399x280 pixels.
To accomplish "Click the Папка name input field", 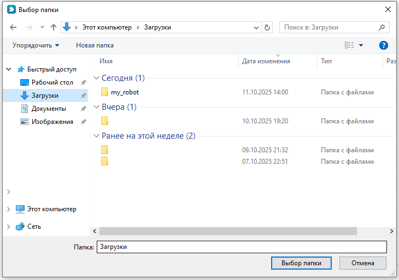I will [x=241, y=247].
